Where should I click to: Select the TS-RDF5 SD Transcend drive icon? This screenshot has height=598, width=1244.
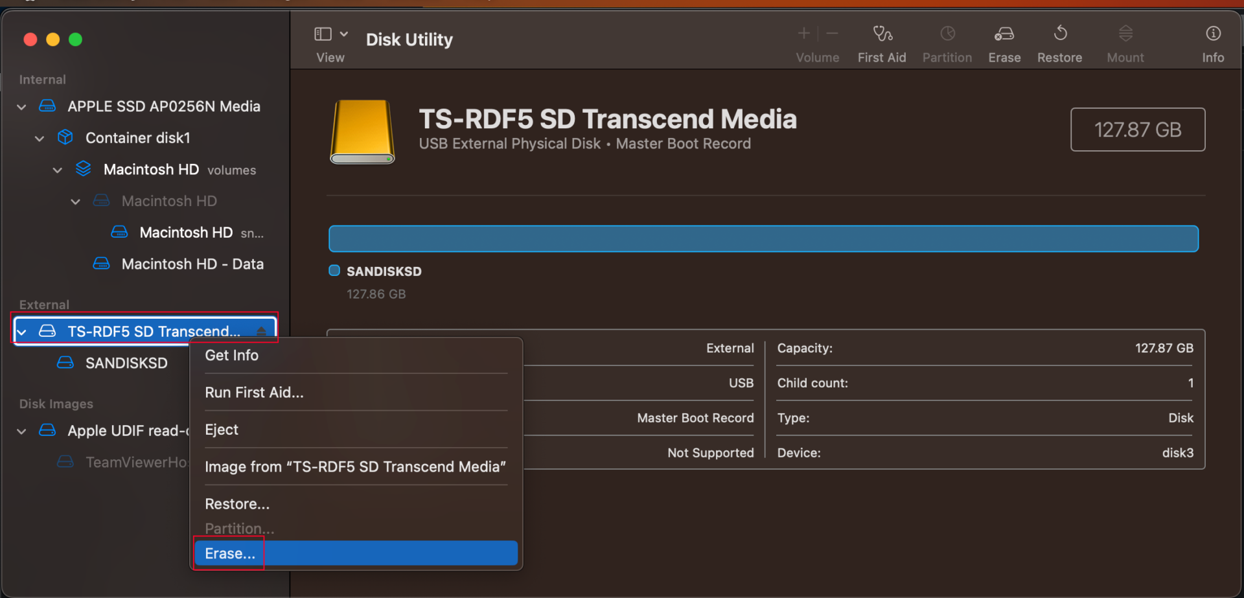pos(47,331)
